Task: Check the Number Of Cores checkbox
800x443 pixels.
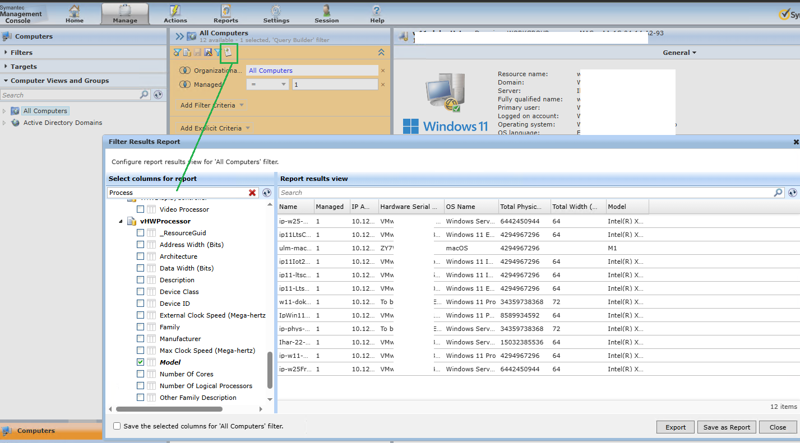Action: click(141, 374)
